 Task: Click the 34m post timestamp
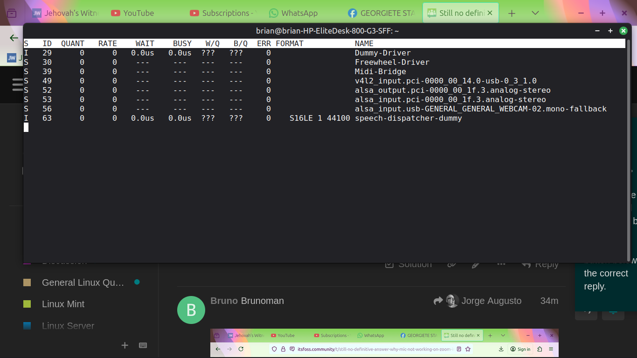pos(549,301)
